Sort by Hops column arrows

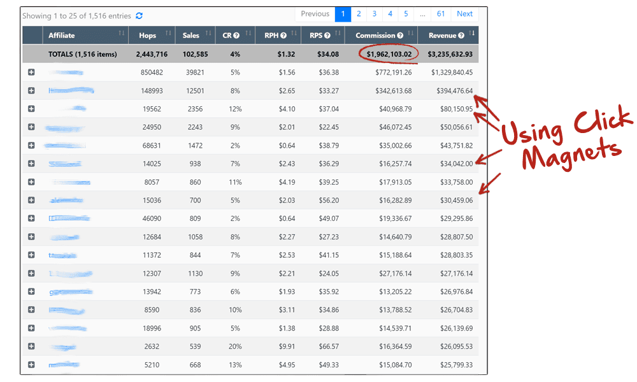(x=168, y=33)
